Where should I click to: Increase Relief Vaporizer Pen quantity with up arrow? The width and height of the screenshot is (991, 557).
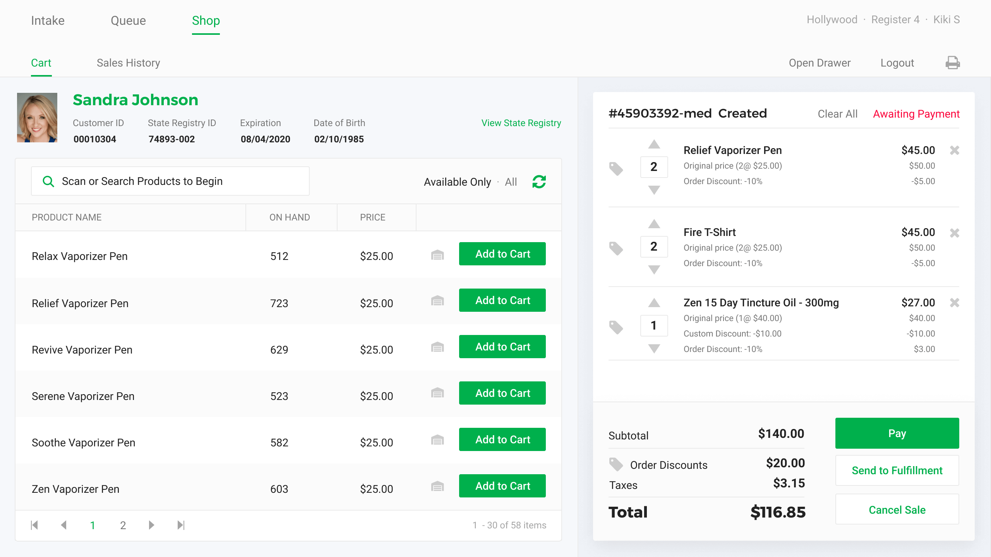click(x=654, y=145)
